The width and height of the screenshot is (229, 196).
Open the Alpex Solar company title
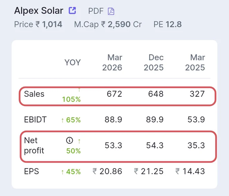[39, 11]
